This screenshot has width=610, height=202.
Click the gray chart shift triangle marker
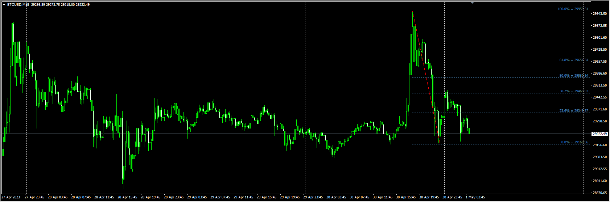472,3
